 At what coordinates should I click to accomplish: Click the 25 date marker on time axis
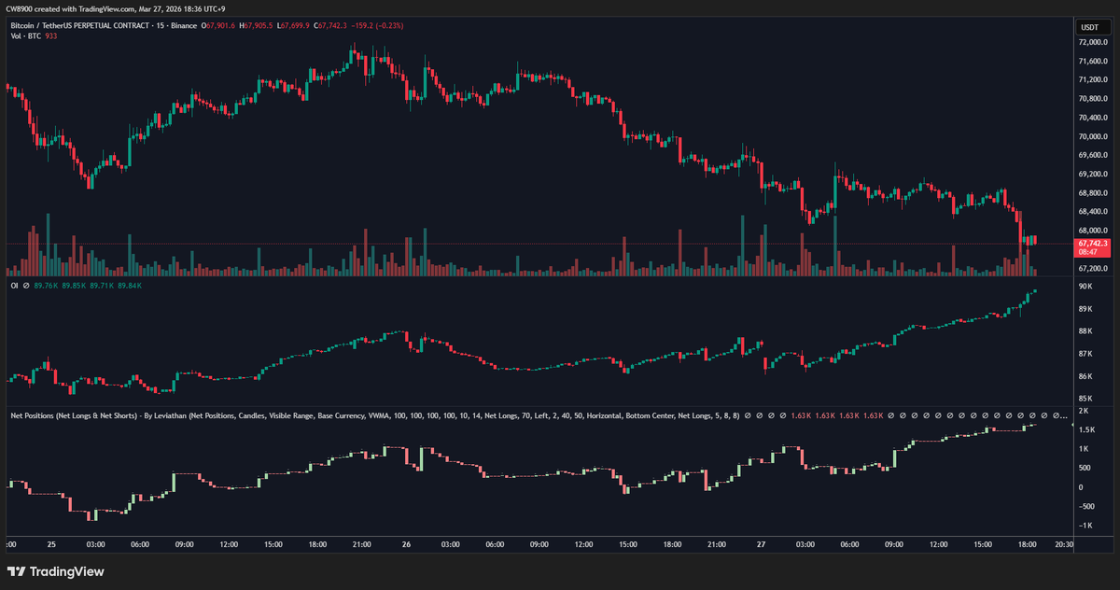51,543
